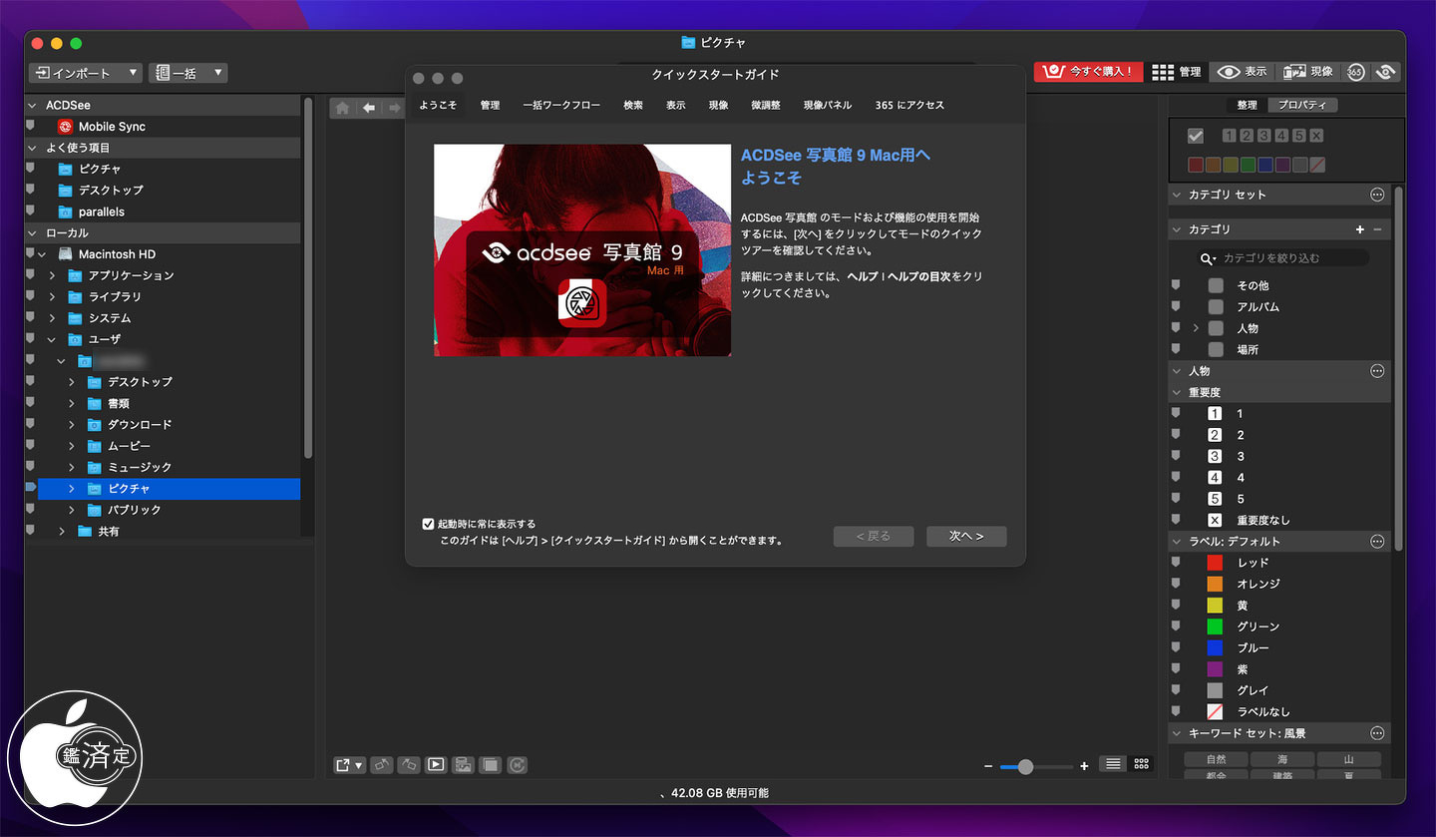The image size is (1436, 837).
Task: Click the 次へ > button
Action: point(965,537)
